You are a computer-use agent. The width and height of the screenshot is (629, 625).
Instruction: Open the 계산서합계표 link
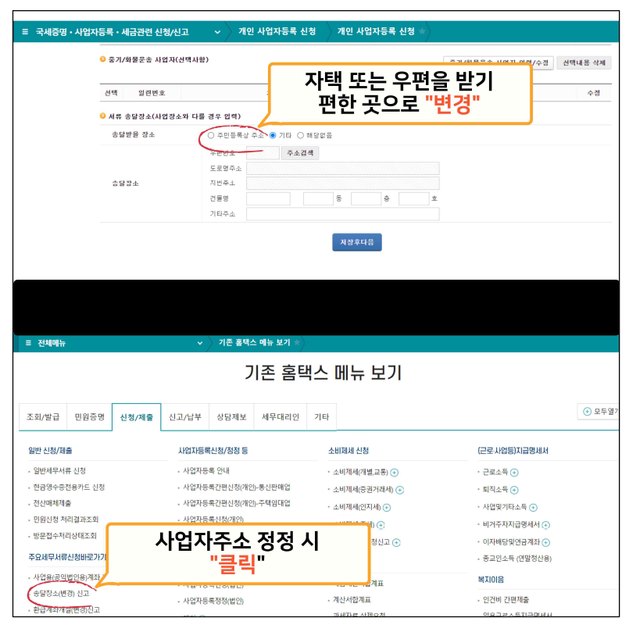[x=352, y=600]
